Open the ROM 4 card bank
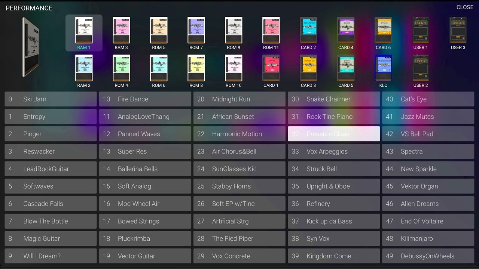This screenshot has height=269, width=479. pos(121,68)
